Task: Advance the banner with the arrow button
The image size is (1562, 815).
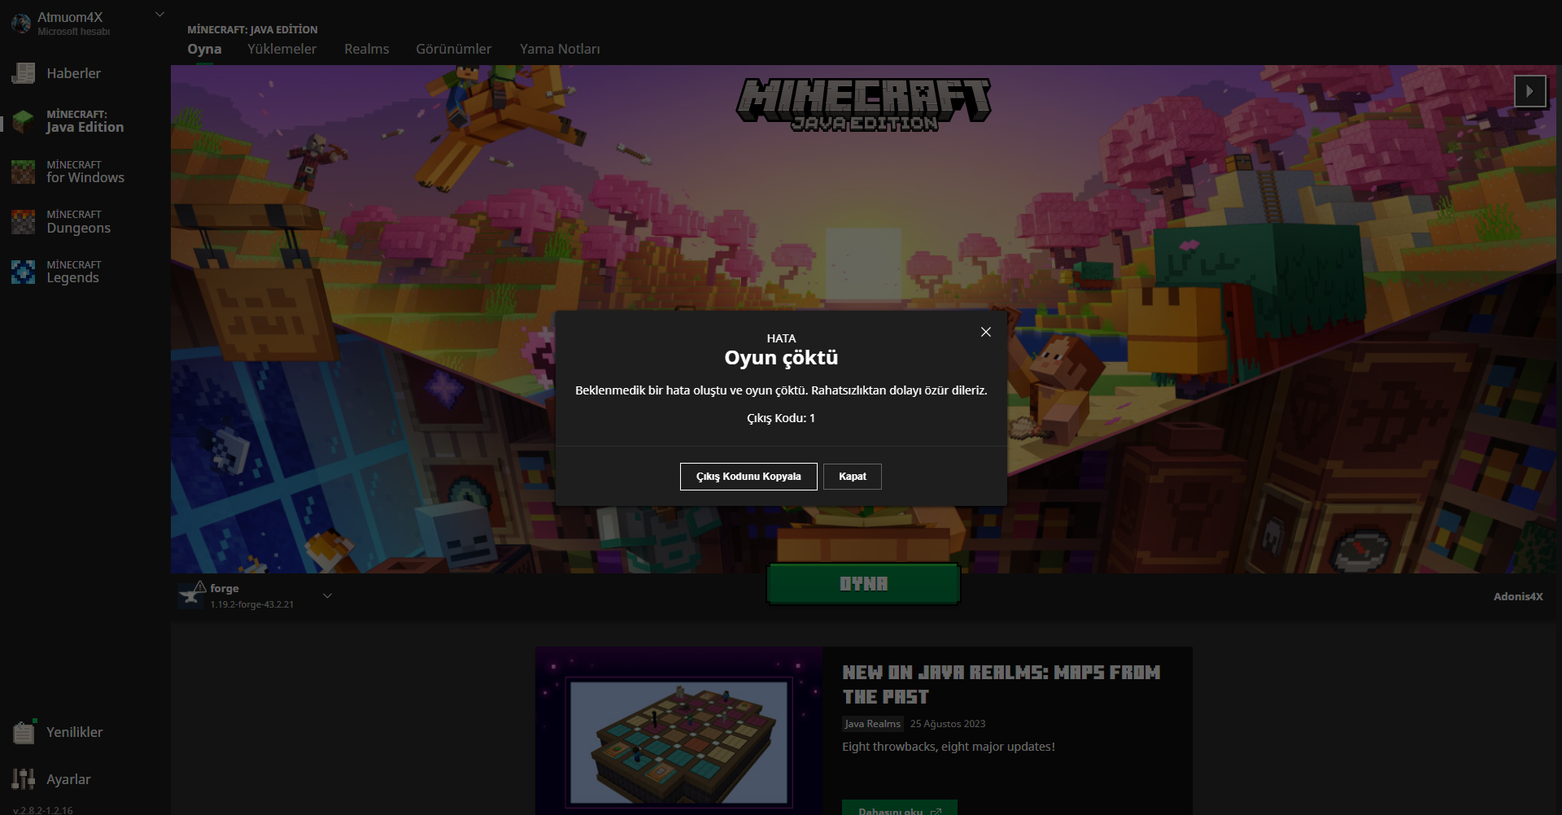Action: click(x=1529, y=91)
